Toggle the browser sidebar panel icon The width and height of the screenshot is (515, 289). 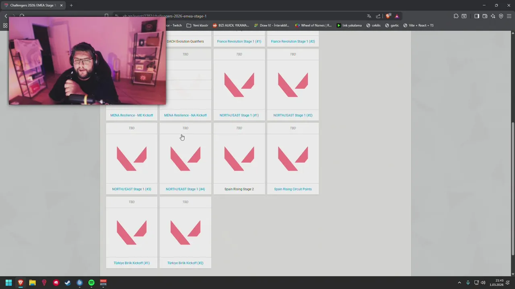click(477, 16)
